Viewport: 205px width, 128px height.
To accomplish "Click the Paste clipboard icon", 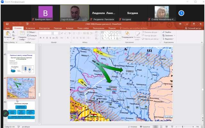I will point(8,34).
